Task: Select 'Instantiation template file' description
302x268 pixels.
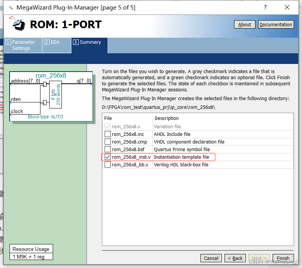Action: pos(181,157)
